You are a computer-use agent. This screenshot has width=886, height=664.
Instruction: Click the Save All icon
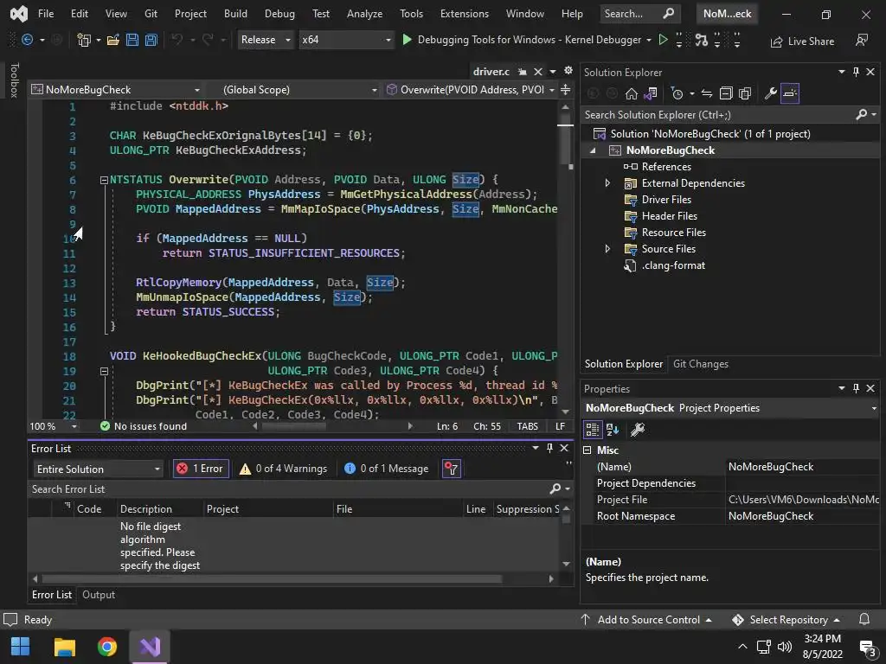tap(151, 40)
